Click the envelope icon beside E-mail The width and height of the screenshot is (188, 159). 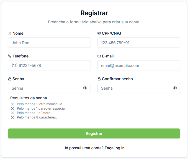point(99,56)
